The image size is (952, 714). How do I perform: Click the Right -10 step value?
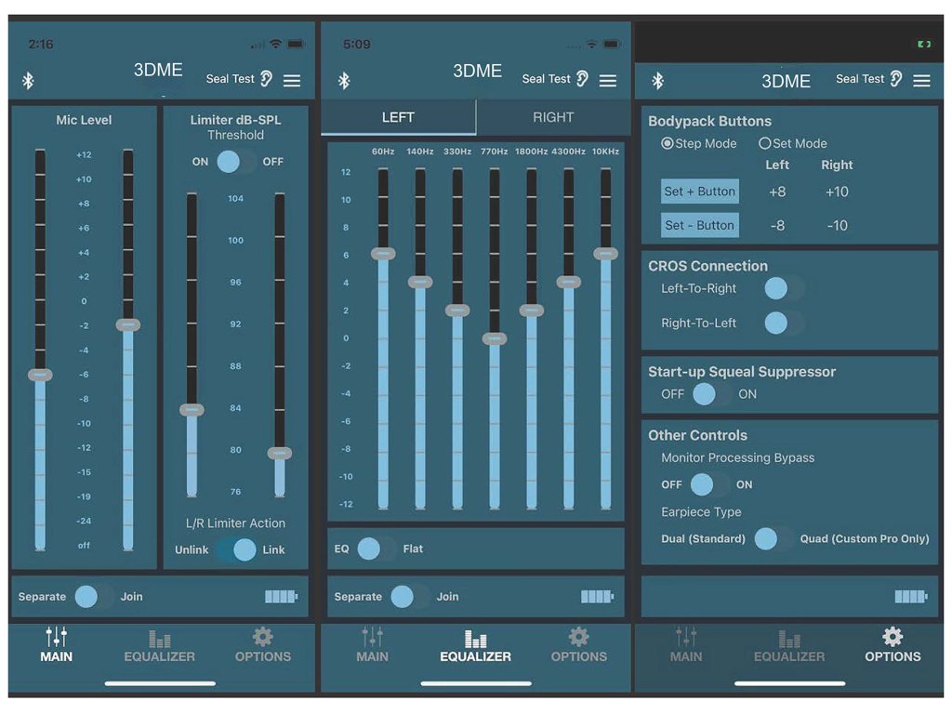click(837, 226)
